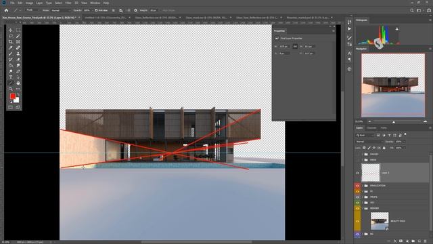
Task: Click the Navigator zoom slider
Action: (x=394, y=121)
